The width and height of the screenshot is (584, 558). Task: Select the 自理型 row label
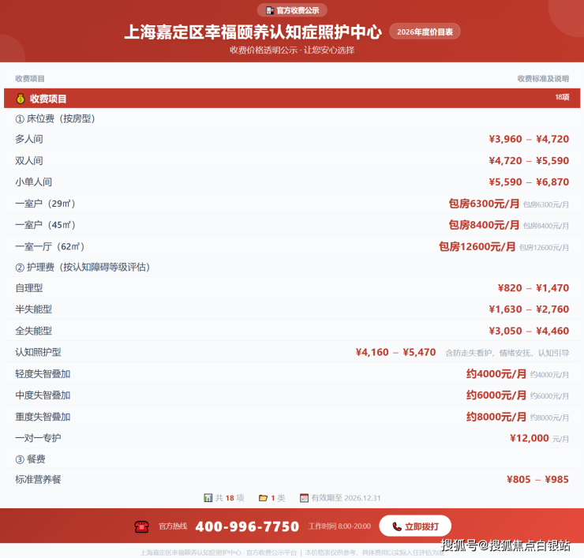pos(29,288)
